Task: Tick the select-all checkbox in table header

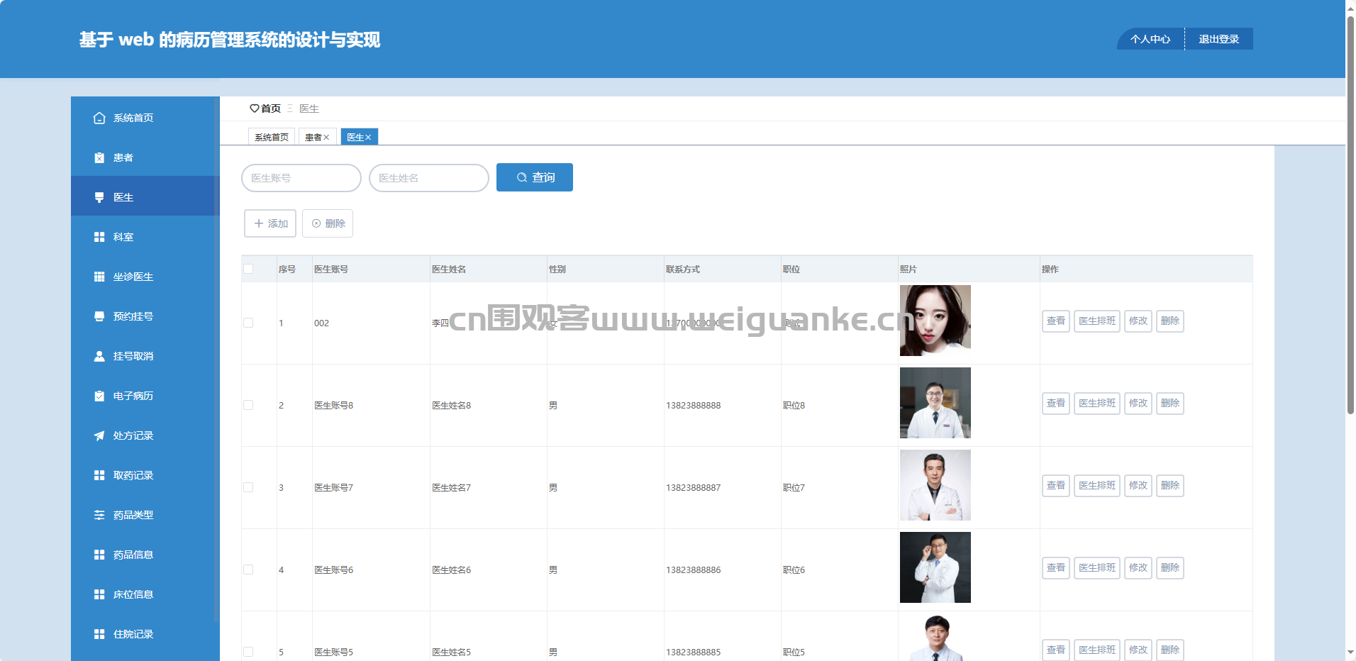Action: coord(248,269)
